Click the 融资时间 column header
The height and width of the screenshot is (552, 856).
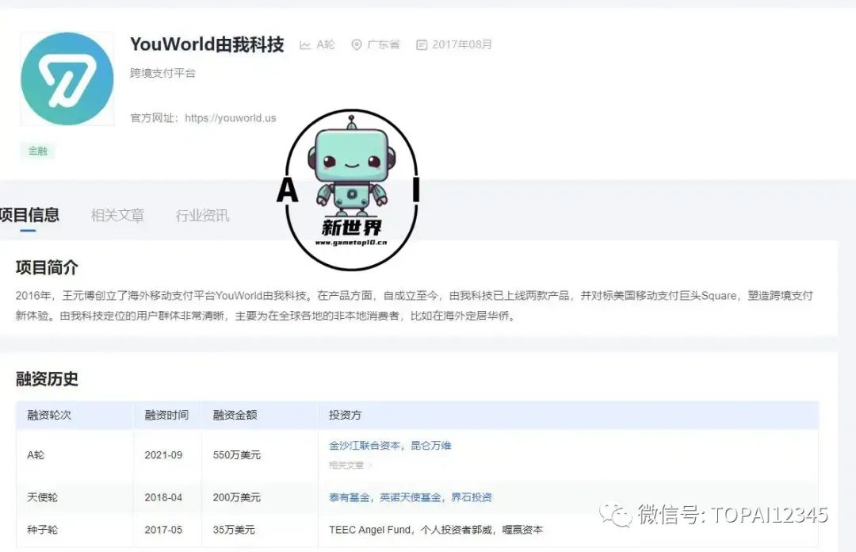pyautogui.click(x=166, y=415)
